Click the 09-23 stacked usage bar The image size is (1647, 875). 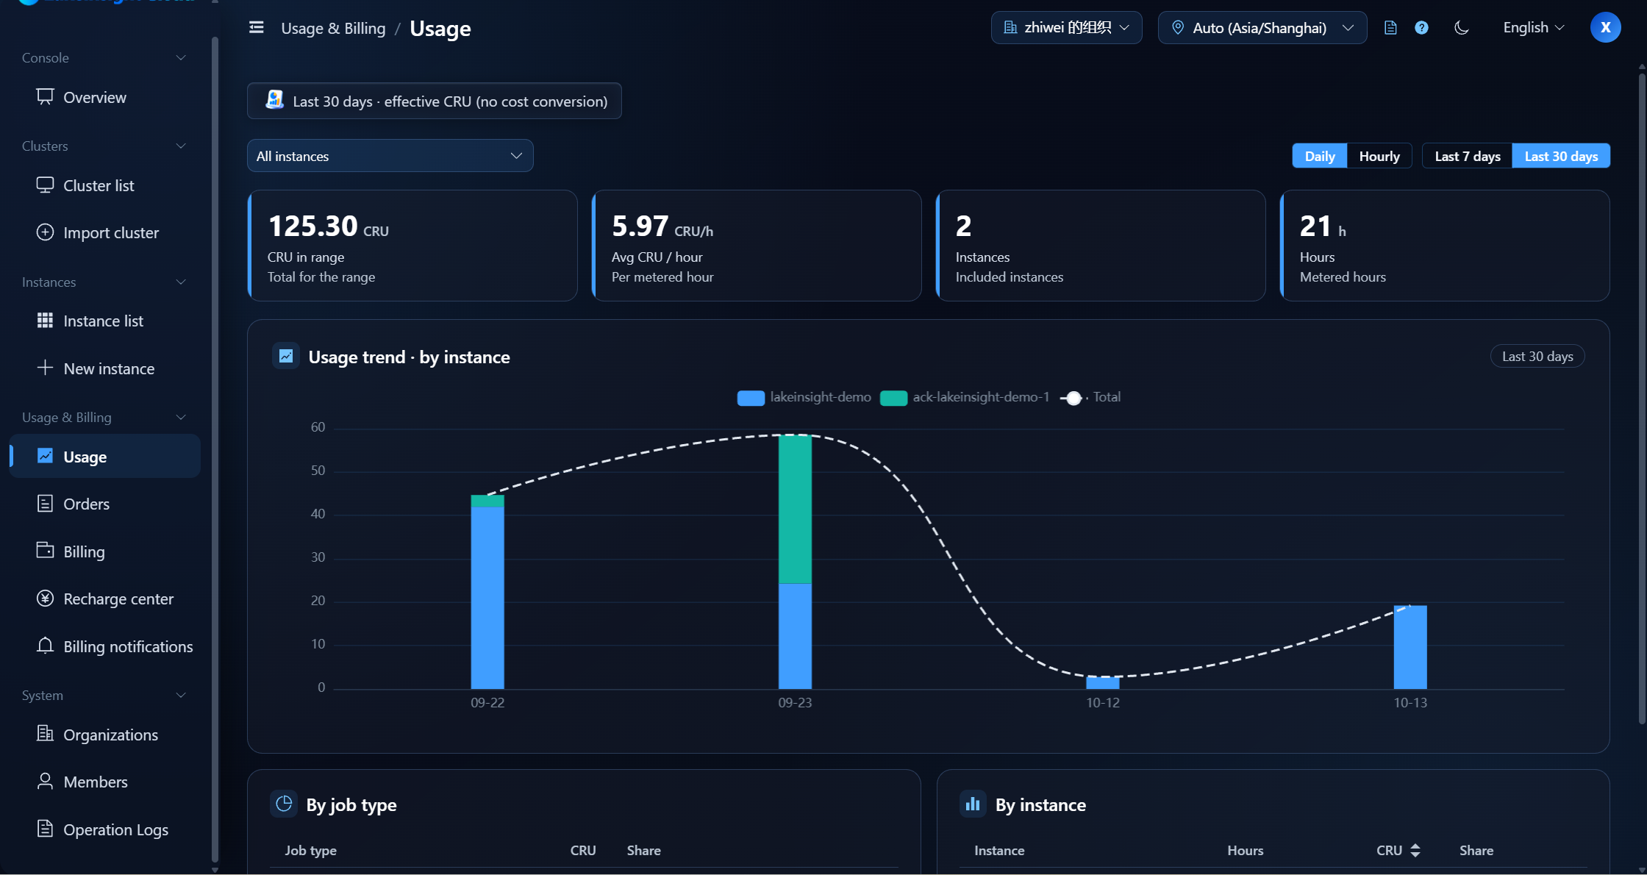795,562
